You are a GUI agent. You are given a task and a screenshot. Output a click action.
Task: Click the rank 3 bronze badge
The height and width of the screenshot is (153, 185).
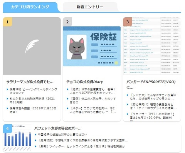pyautogui.click(x=128, y=22)
